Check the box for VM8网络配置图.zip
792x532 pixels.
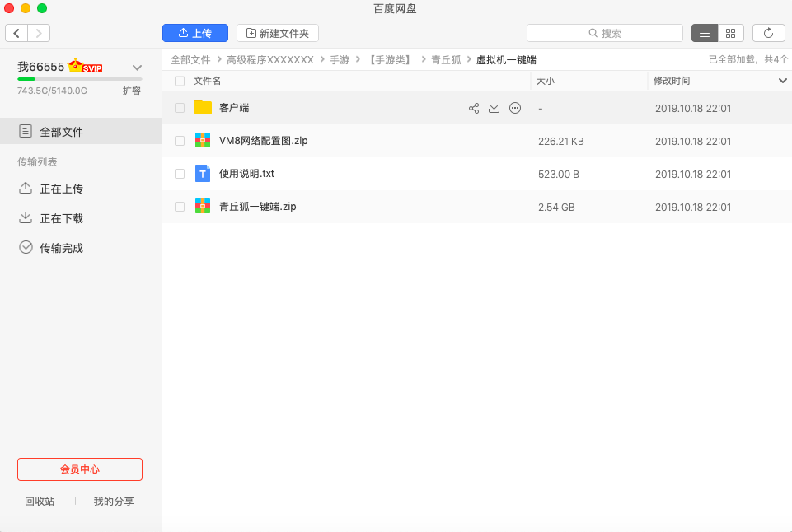pos(180,141)
